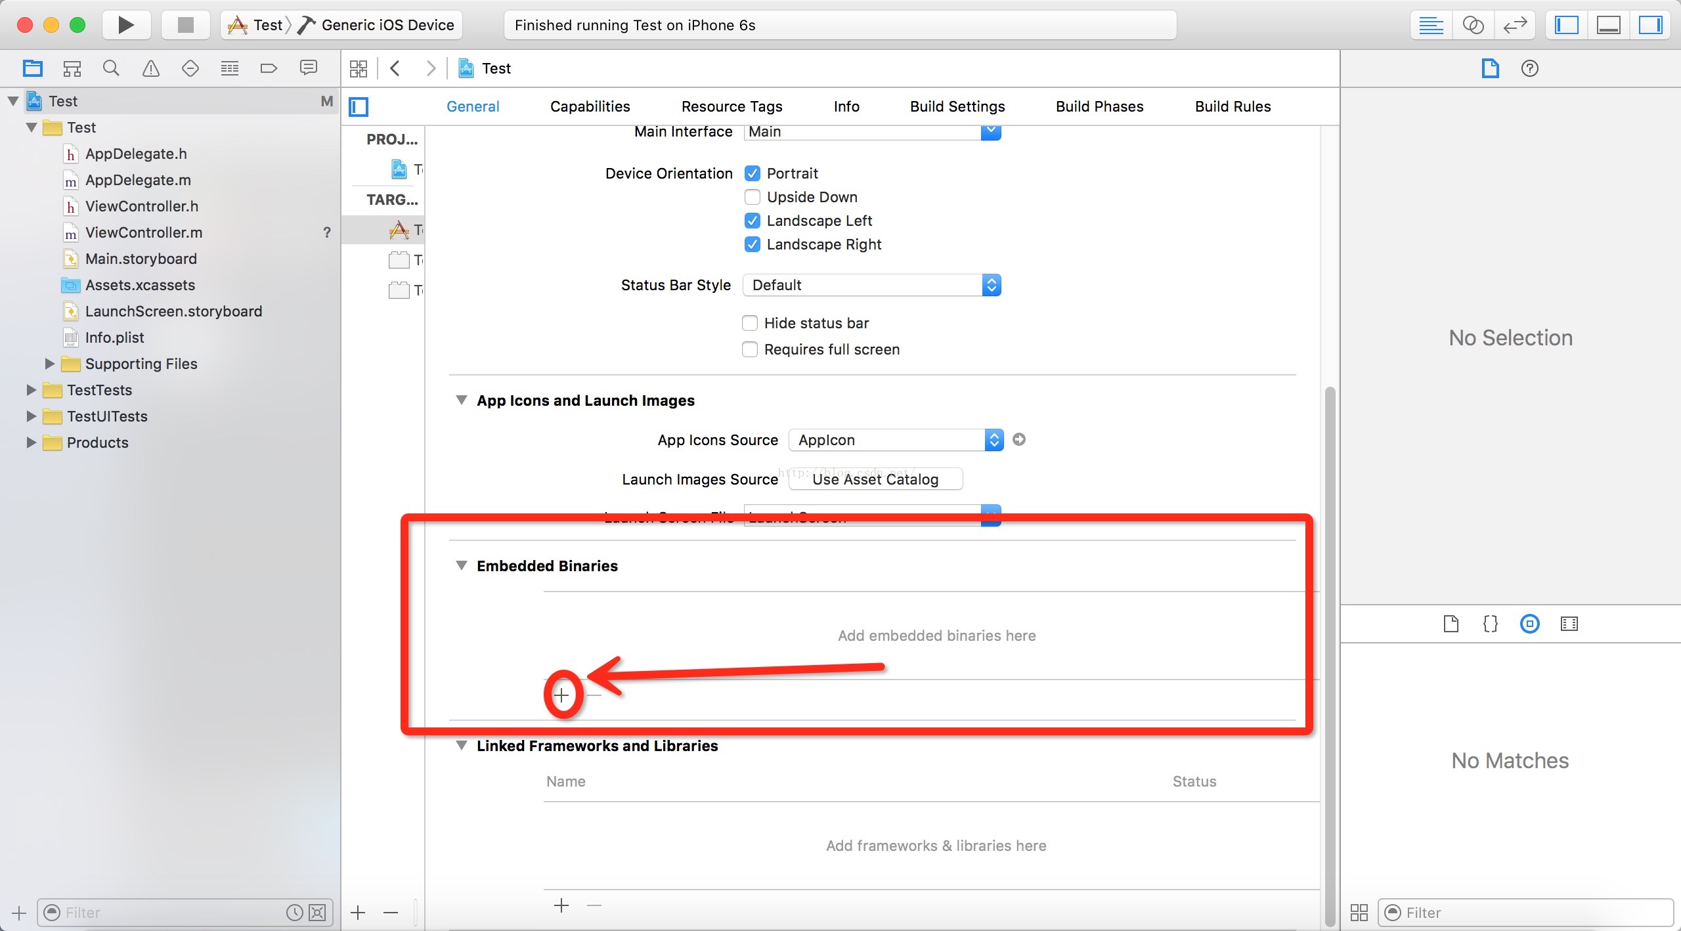
Task: Switch to the Info tab
Action: pos(846,106)
